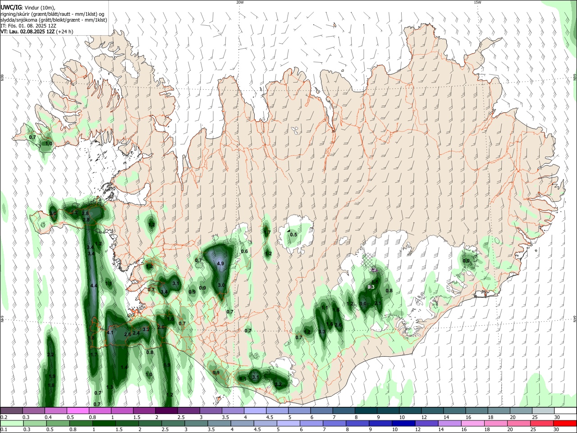Click the bright magenta swatch in the snow legend
The height and width of the screenshot is (433, 577).
(78, 411)
